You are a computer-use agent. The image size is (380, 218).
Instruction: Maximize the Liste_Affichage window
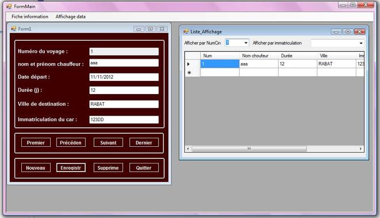[348, 32]
